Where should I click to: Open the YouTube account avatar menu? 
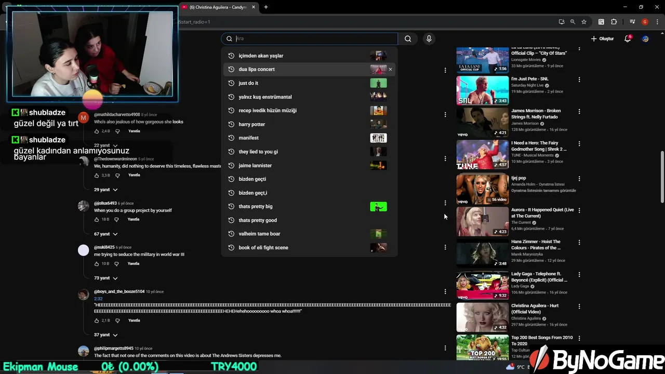[645, 39]
